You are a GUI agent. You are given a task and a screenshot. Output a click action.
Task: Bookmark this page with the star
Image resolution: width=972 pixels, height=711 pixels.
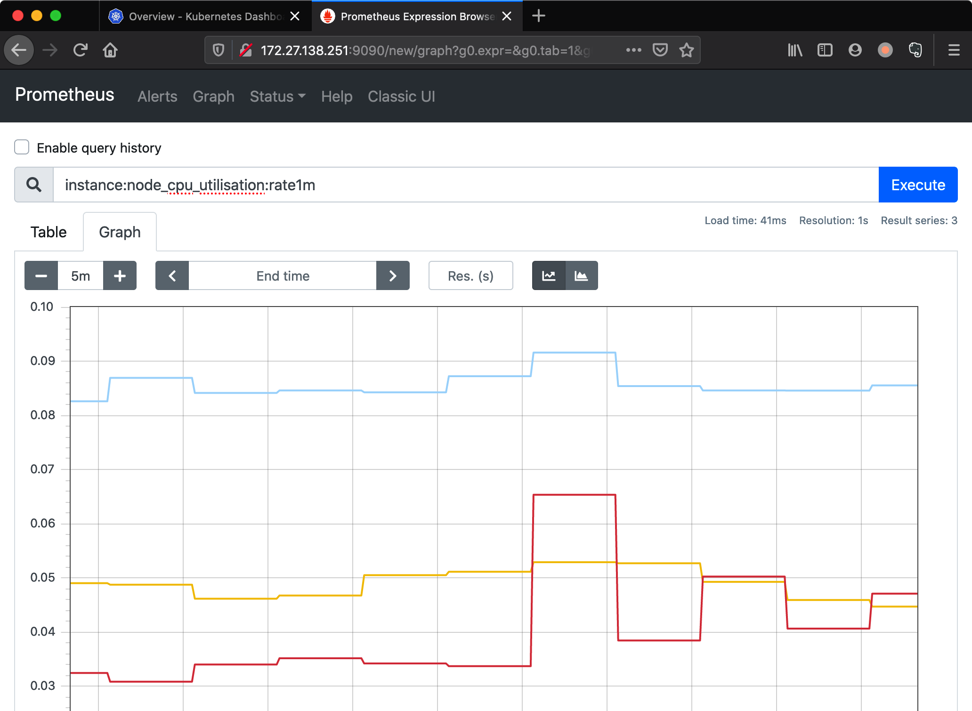click(687, 50)
